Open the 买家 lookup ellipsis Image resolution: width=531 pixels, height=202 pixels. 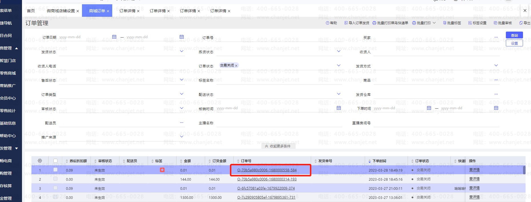[496, 37]
